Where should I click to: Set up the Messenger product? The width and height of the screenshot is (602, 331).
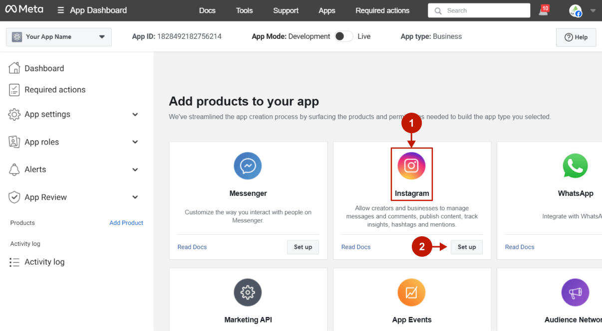click(303, 247)
